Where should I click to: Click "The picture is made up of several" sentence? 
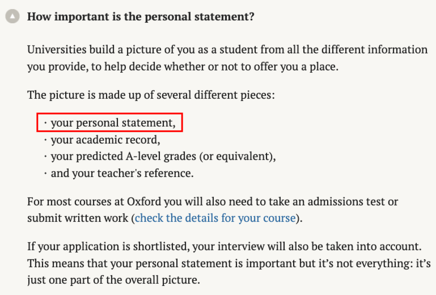(151, 95)
